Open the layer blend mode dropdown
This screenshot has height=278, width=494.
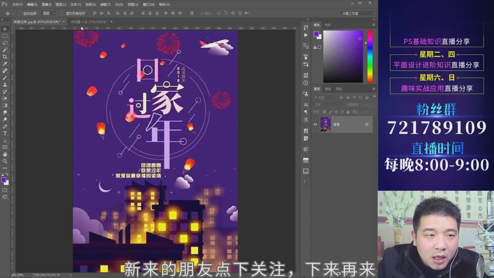point(328,105)
